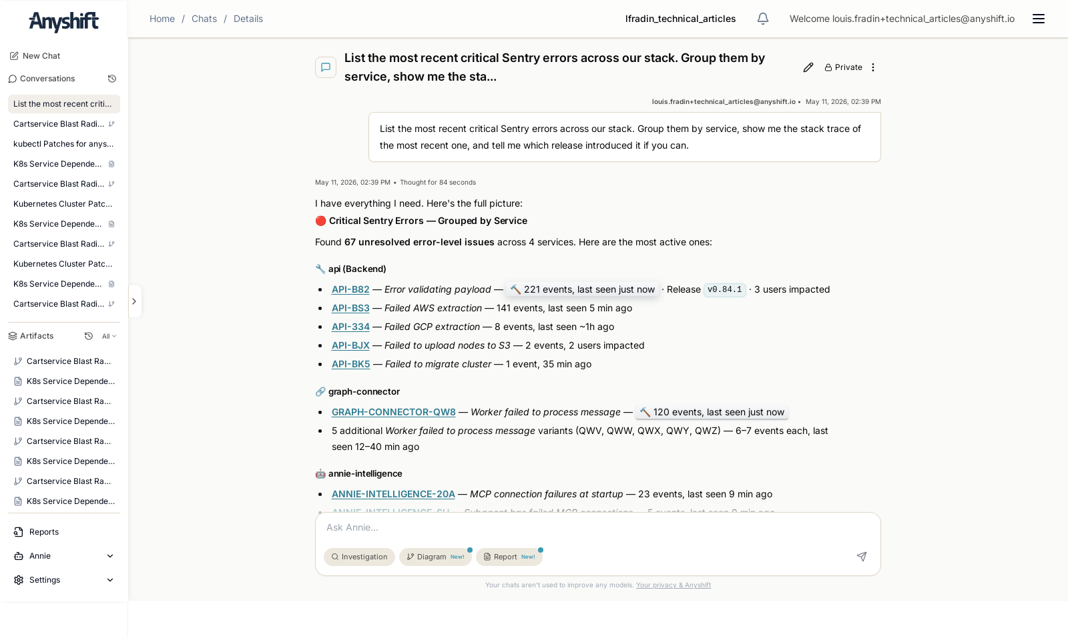The image size is (1068, 638).
Task: Edit the chat title with pencil icon
Action: tap(808, 67)
